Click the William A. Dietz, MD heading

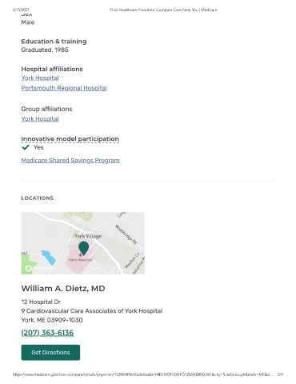63,289
